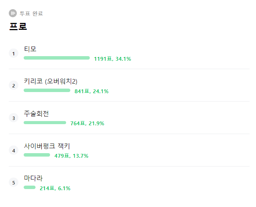Select the 티모 poll option
256x207 pixels.
(x=30, y=49)
